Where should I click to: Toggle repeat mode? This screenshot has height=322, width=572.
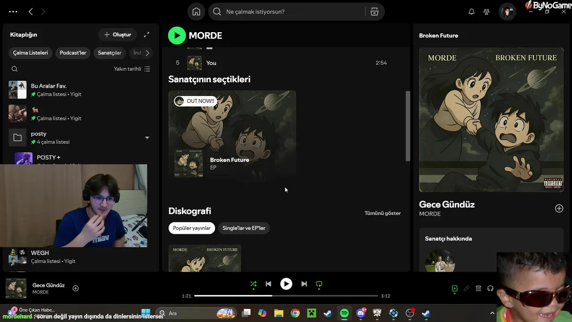[319, 284]
